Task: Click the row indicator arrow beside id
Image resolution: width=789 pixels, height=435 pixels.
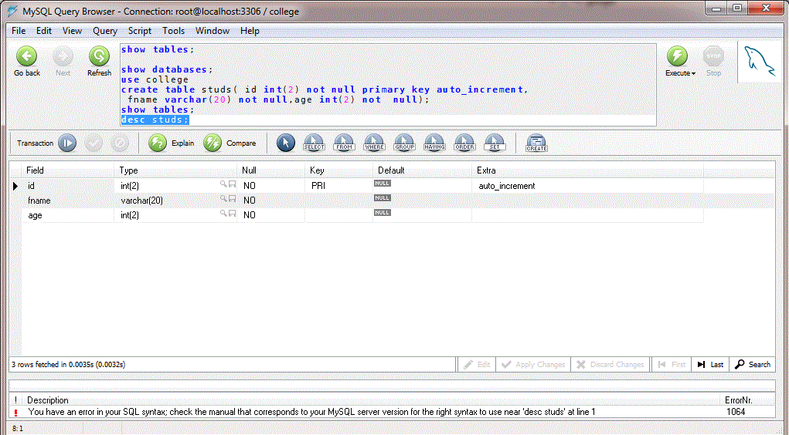Action: click(x=15, y=187)
